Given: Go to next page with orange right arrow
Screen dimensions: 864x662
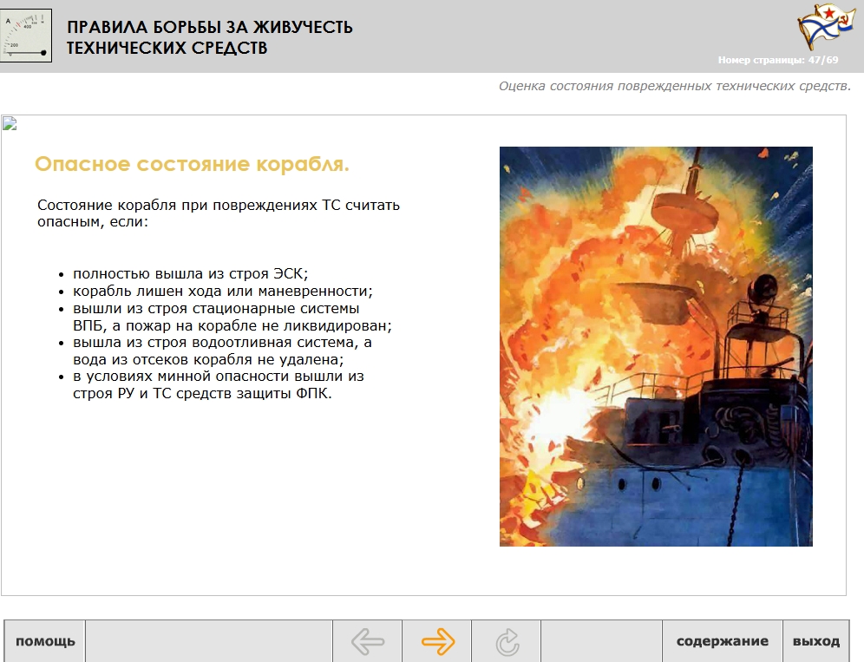Looking at the screenshot, I should click(437, 642).
